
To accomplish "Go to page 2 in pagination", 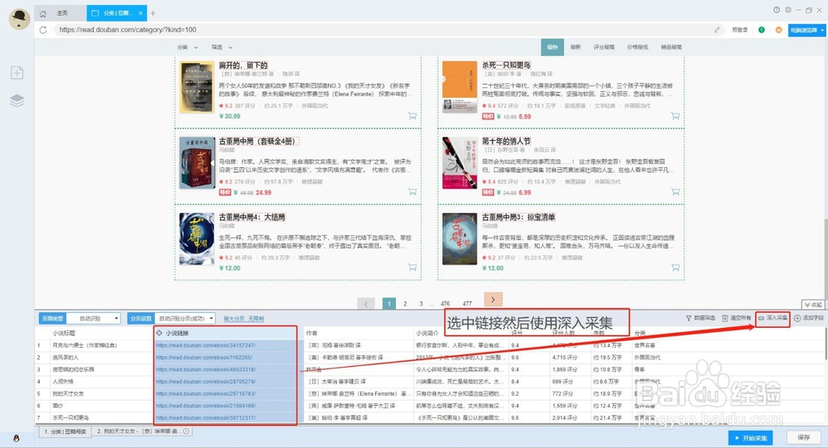I will 405,304.
